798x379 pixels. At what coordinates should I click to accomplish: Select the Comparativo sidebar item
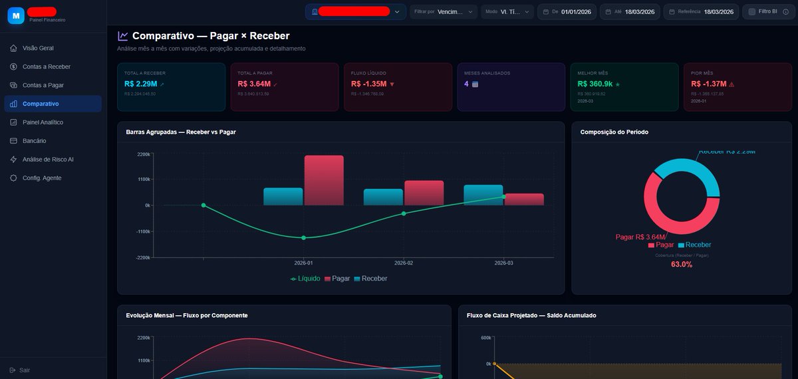[53, 104]
